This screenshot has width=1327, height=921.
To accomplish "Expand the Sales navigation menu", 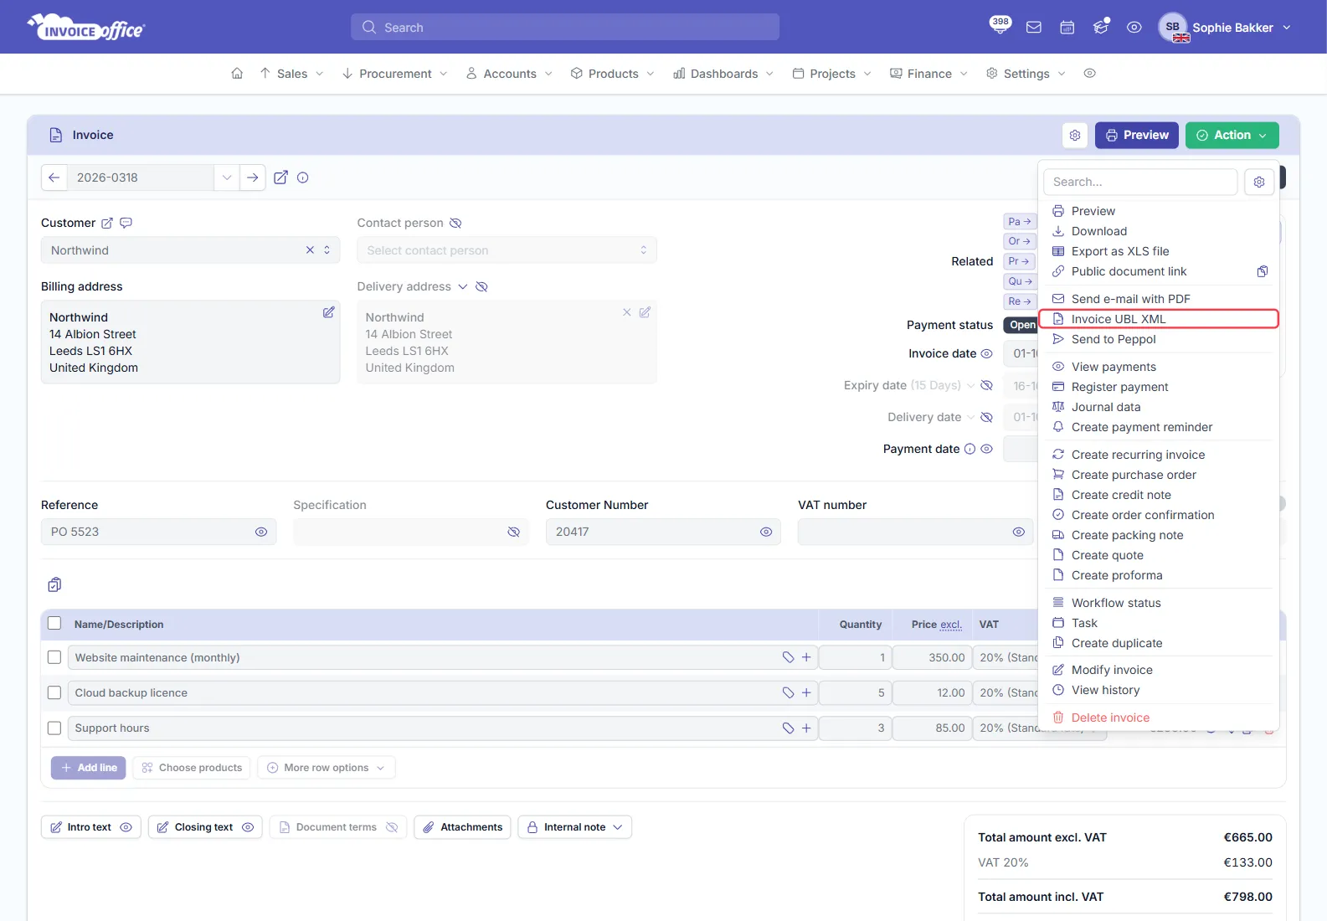I will [x=291, y=74].
